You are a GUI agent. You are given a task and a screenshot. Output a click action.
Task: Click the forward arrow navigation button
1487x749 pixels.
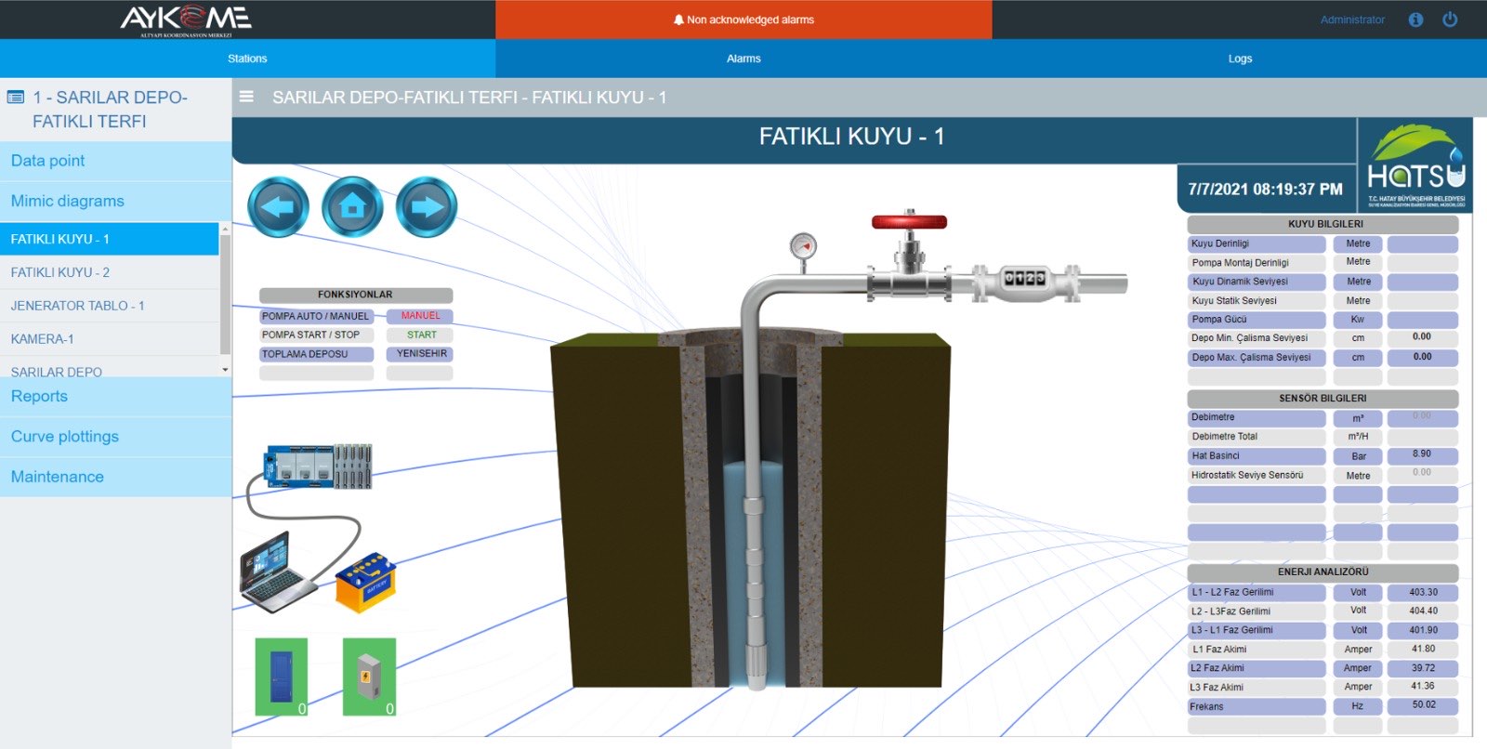(427, 206)
